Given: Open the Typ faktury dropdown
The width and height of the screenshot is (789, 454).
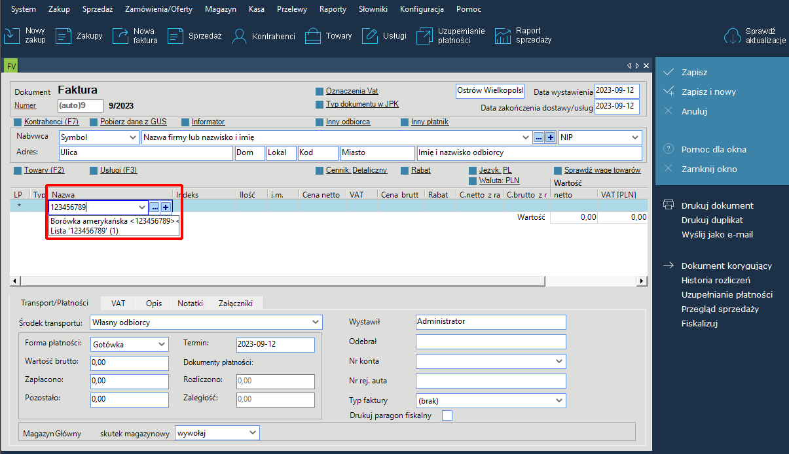Looking at the screenshot, I should (560, 400).
